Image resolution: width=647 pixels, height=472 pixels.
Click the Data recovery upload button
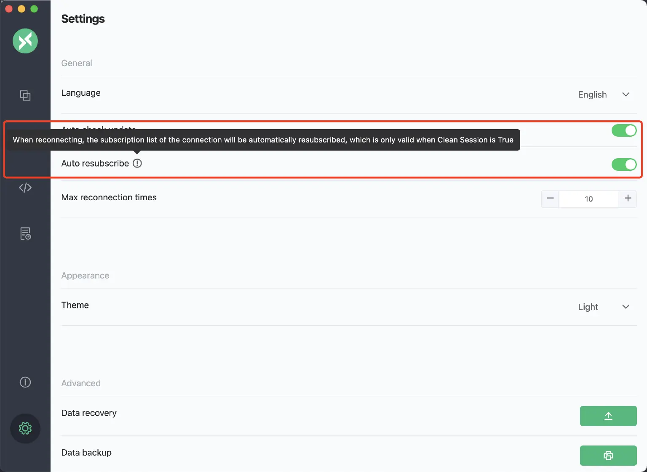pyautogui.click(x=608, y=416)
